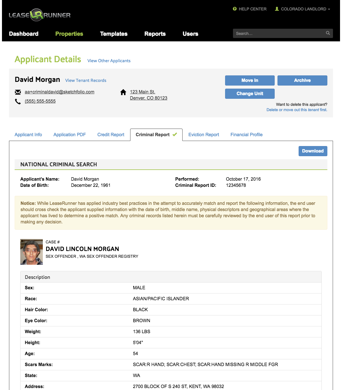Open View Tenant Records link
This screenshot has width=342, height=390.
[x=86, y=80]
